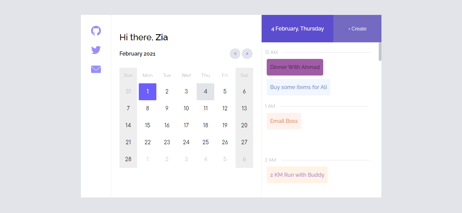Image resolution: width=462 pixels, height=213 pixels.
Task: Click the + Create button
Action: pos(357,29)
